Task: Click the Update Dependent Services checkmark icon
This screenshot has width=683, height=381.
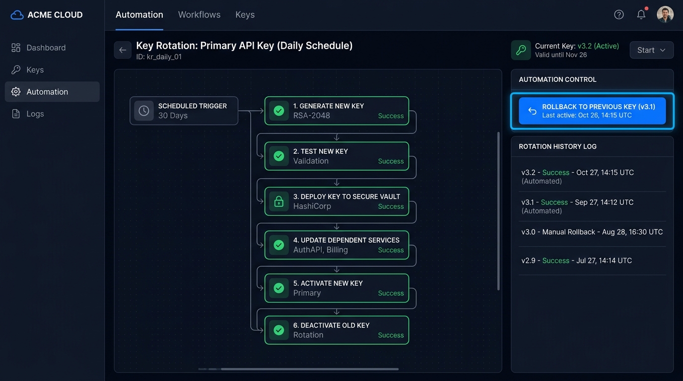Action: click(279, 245)
